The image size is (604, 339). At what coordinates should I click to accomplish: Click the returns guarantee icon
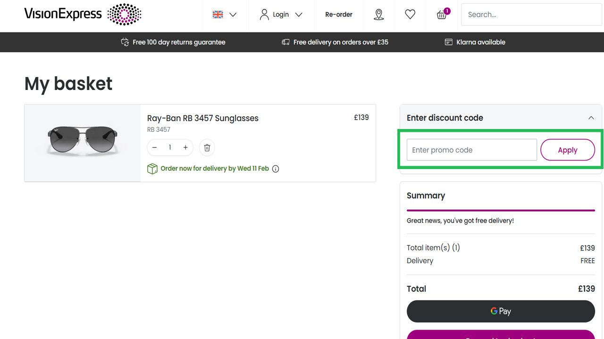click(124, 42)
